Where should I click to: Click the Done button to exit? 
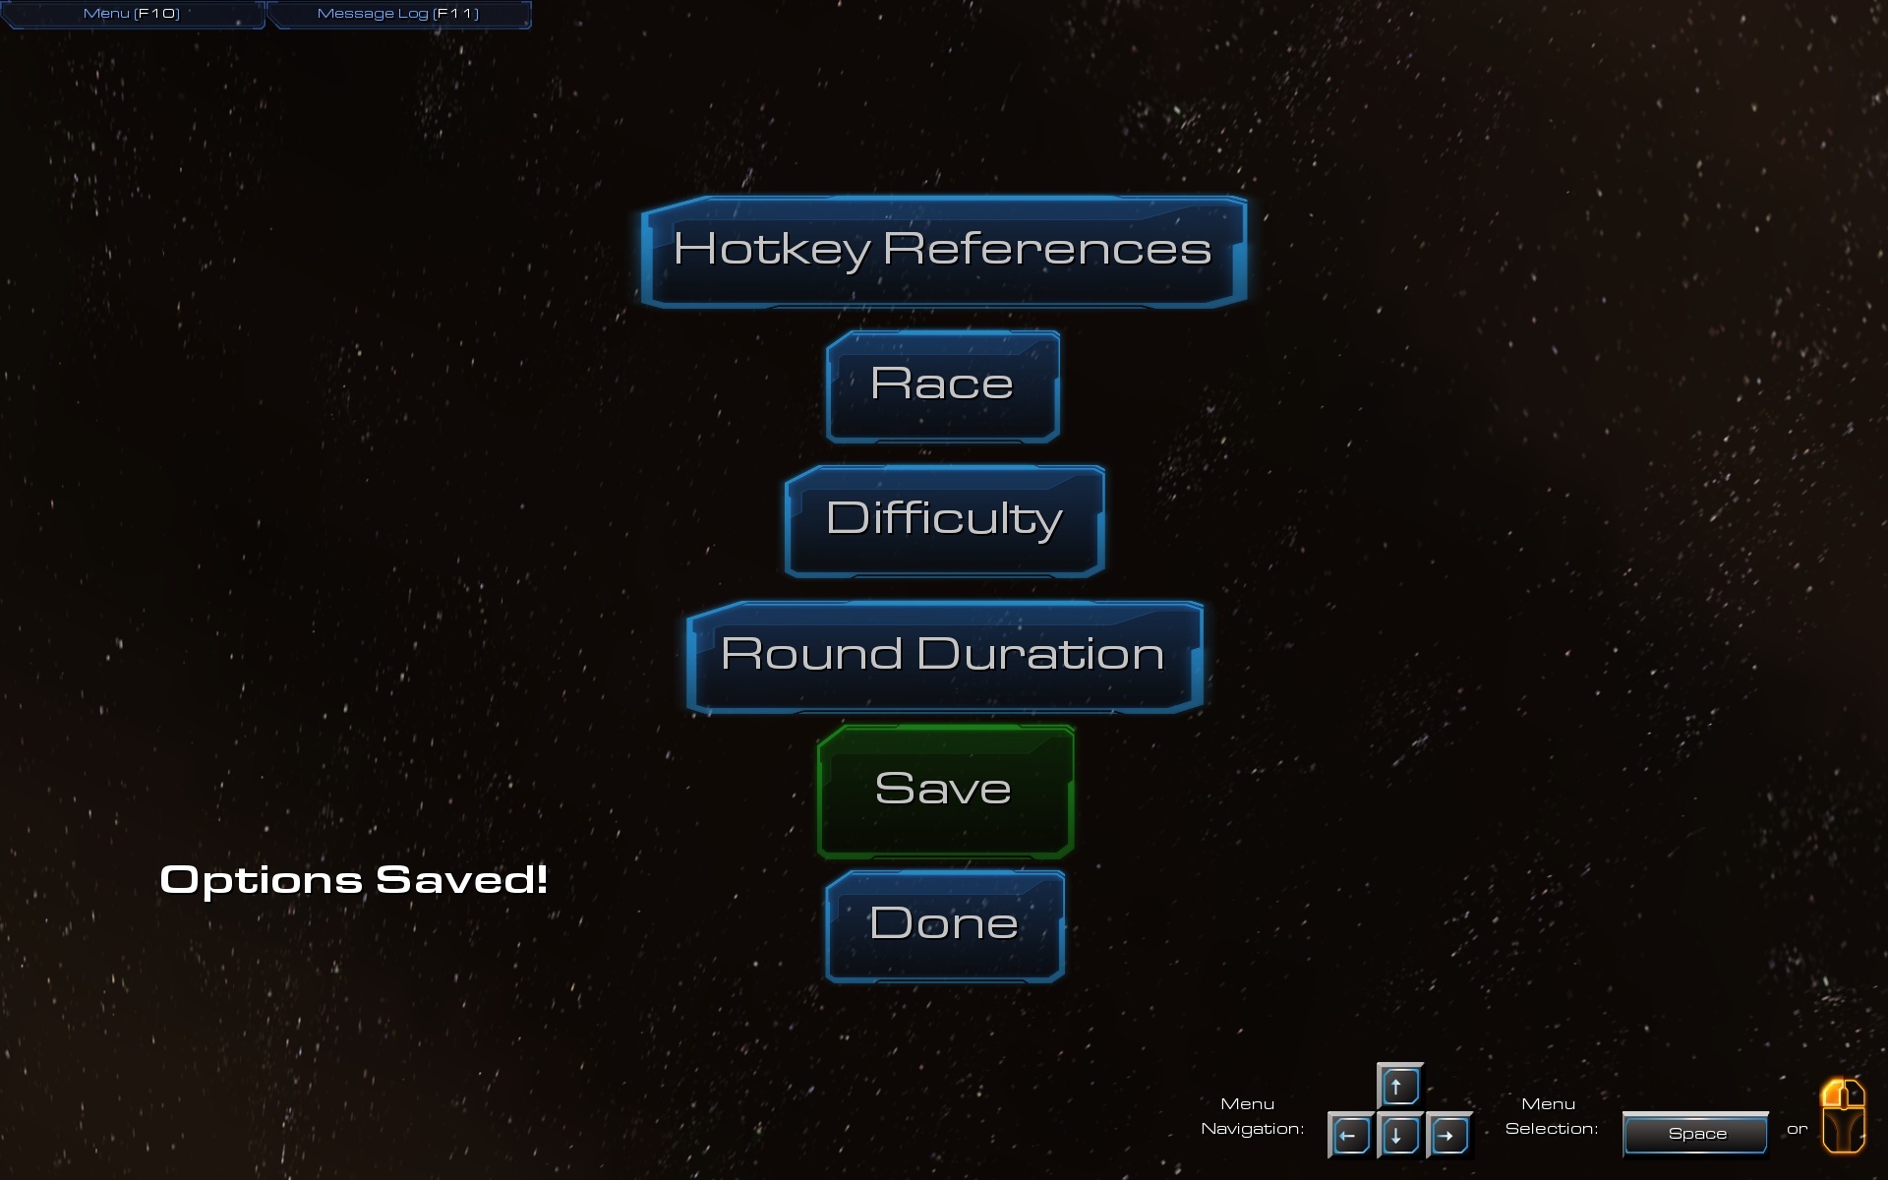coord(943,923)
